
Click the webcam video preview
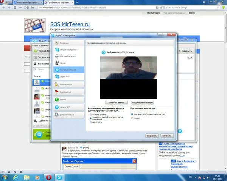click(x=129, y=78)
